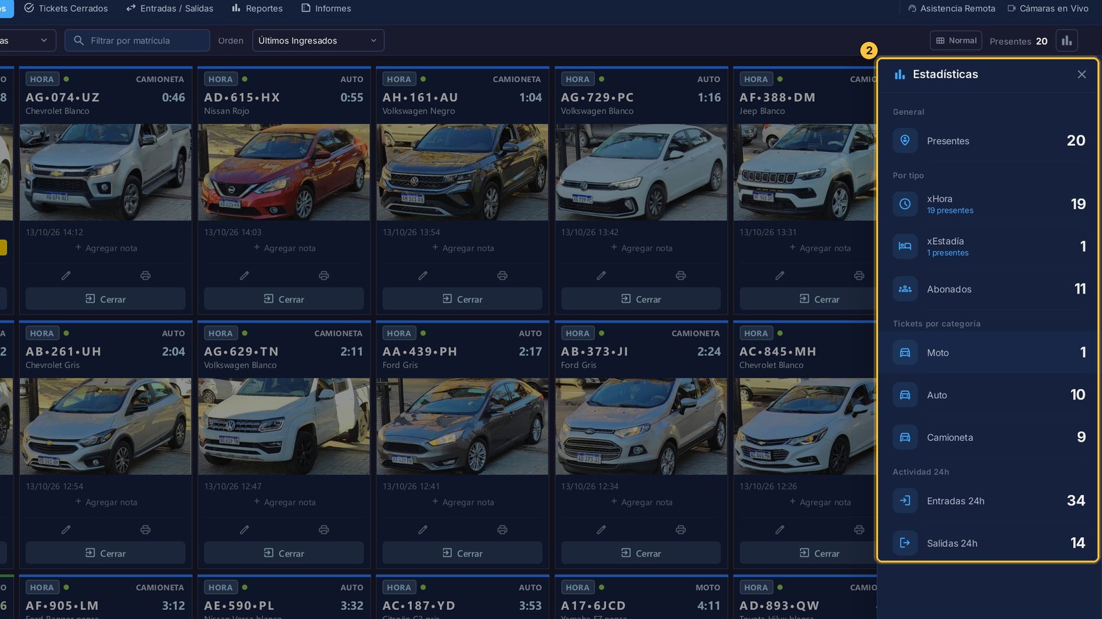Print the AH•161•AU ticket
The width and height of the screenshot is (1102, 619).
coord(502,275)
